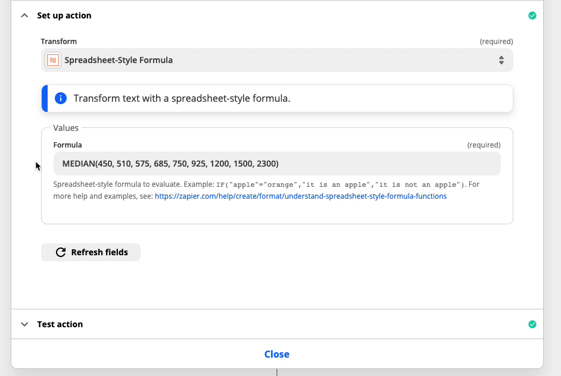Click the Test action green checkmark

click(x=532, y=324)
